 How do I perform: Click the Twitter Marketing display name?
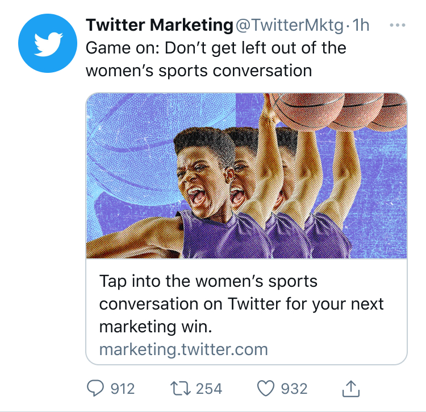point(160,26)
